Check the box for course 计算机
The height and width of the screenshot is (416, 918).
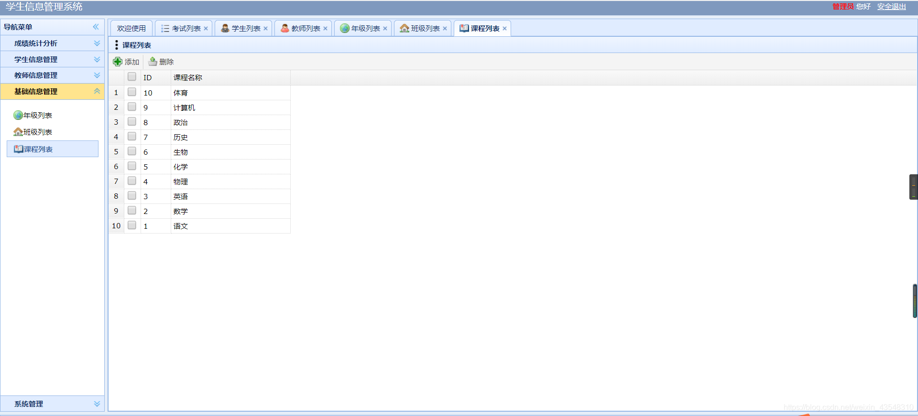click(132, 107)
